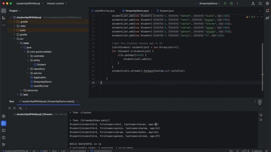Open the Structure tool window icon
The height and width of the screenshot is (152, 271).
(3, 18)
